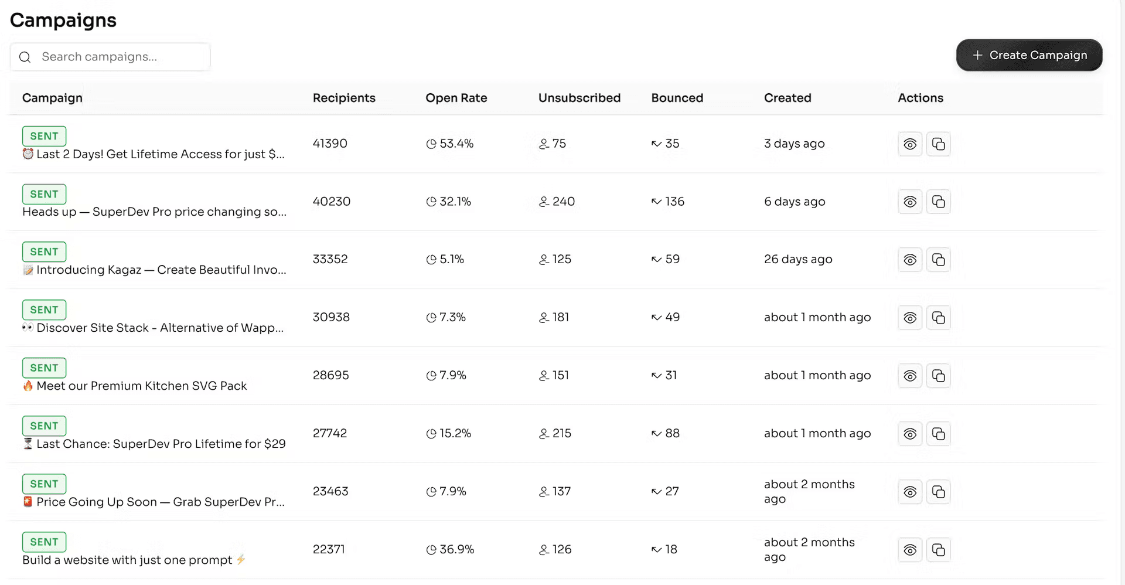The width and height of the screenshot is (1125, 585).
Task: Click the Create Campaign button
Action: pyautogui.click(x=1029, y=55)
